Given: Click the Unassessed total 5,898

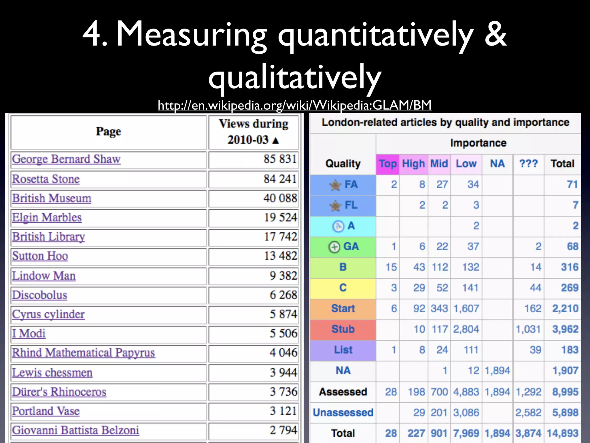Looking at the screenshot, I should tap(565, 413).
